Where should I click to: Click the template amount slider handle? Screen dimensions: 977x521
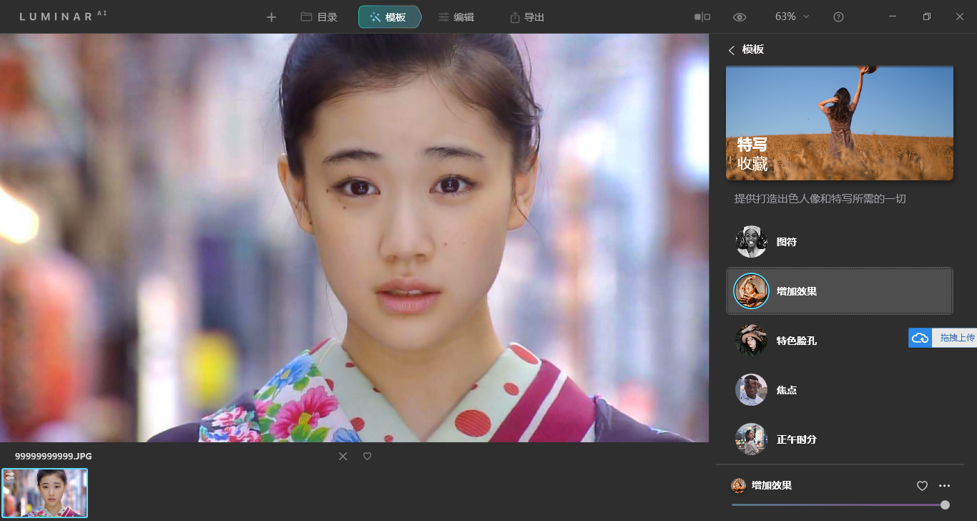click(945, 505)
